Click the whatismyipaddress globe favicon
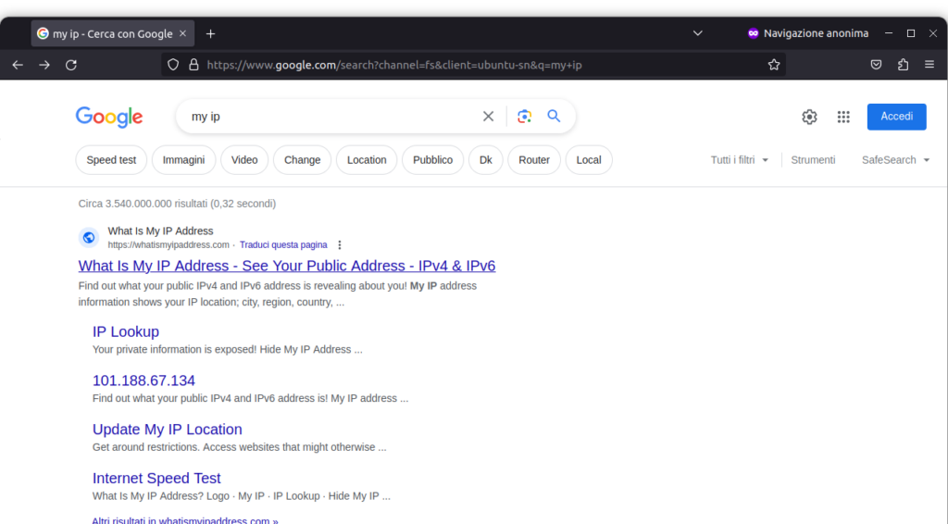 pos(88,238)
